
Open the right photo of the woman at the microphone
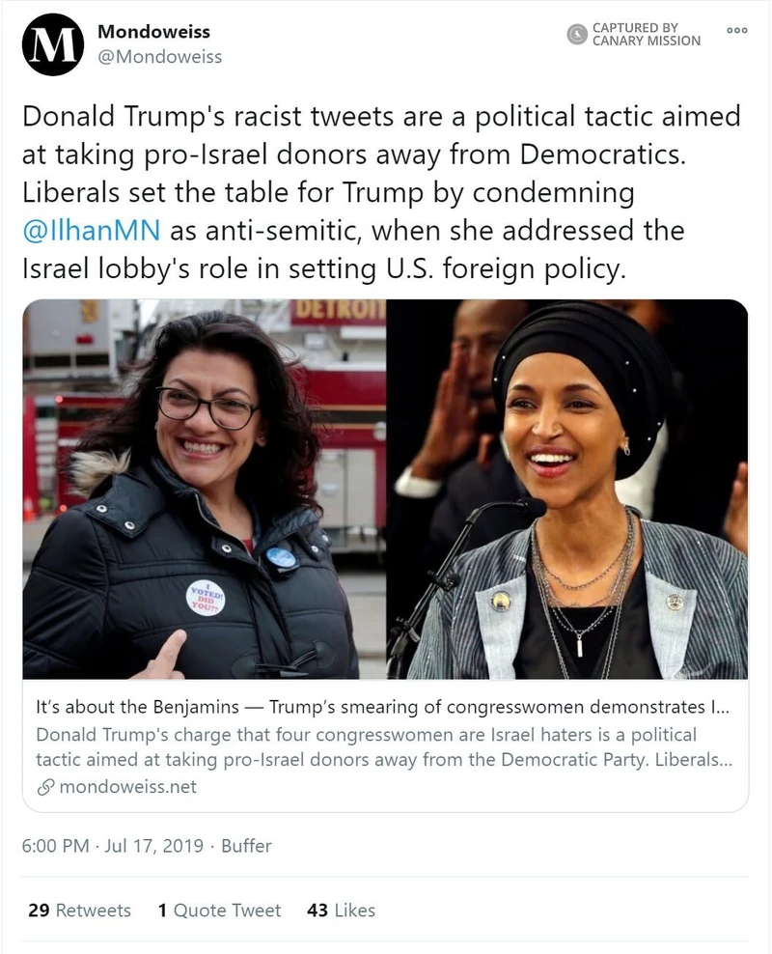click(567, 490)
